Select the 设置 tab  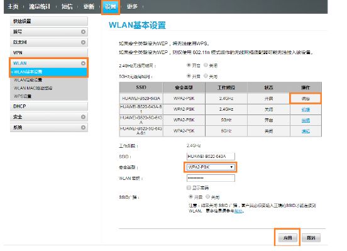click(111, 7)
